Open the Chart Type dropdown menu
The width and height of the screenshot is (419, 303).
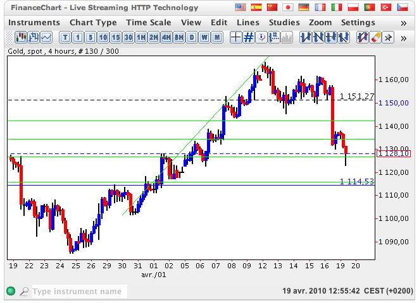click(93, 23)
